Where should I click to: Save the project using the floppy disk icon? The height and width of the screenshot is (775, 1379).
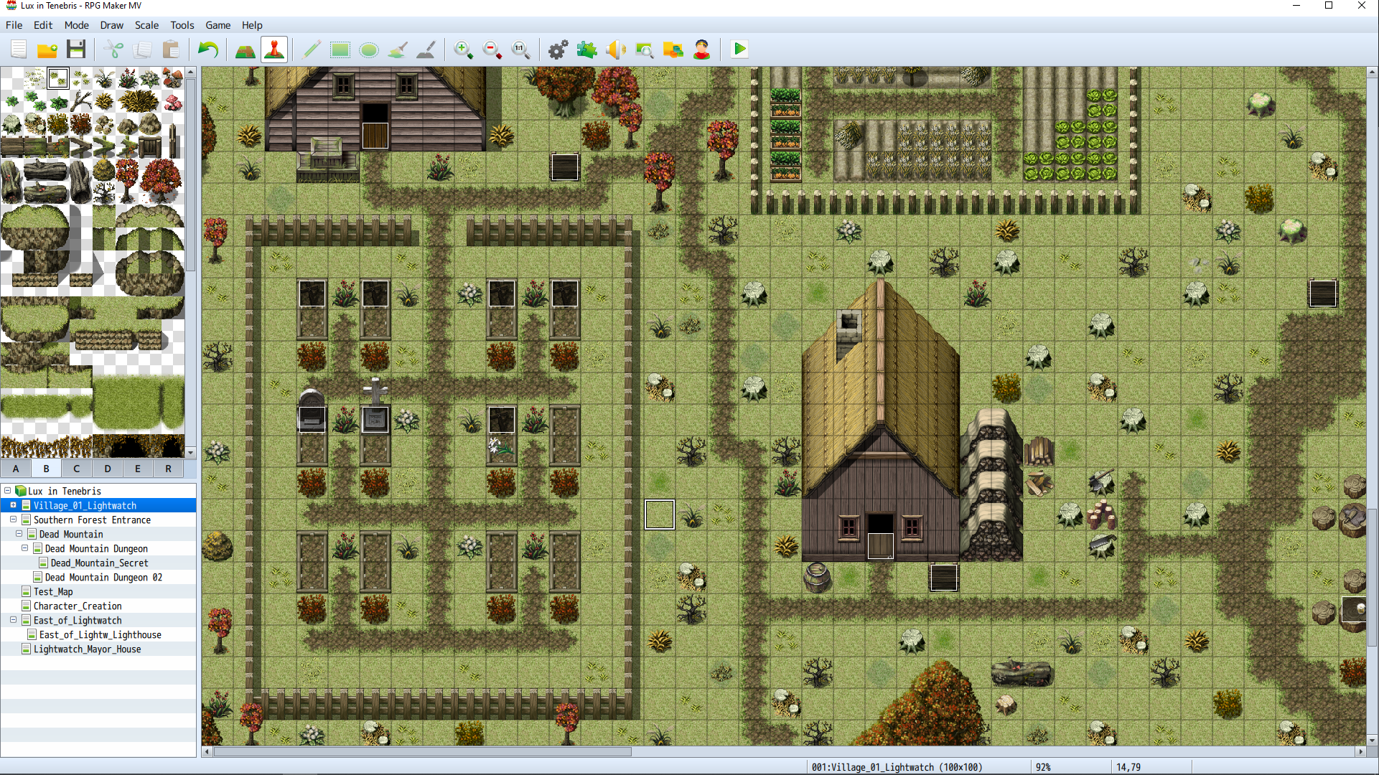tap(76, 50)
